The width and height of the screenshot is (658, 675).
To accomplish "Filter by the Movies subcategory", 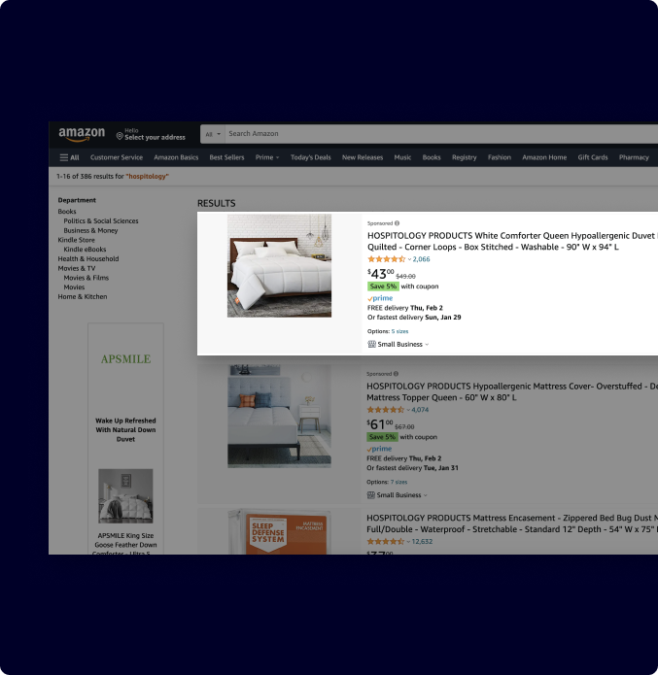I will pyautogui.click(x=74, y=287).
